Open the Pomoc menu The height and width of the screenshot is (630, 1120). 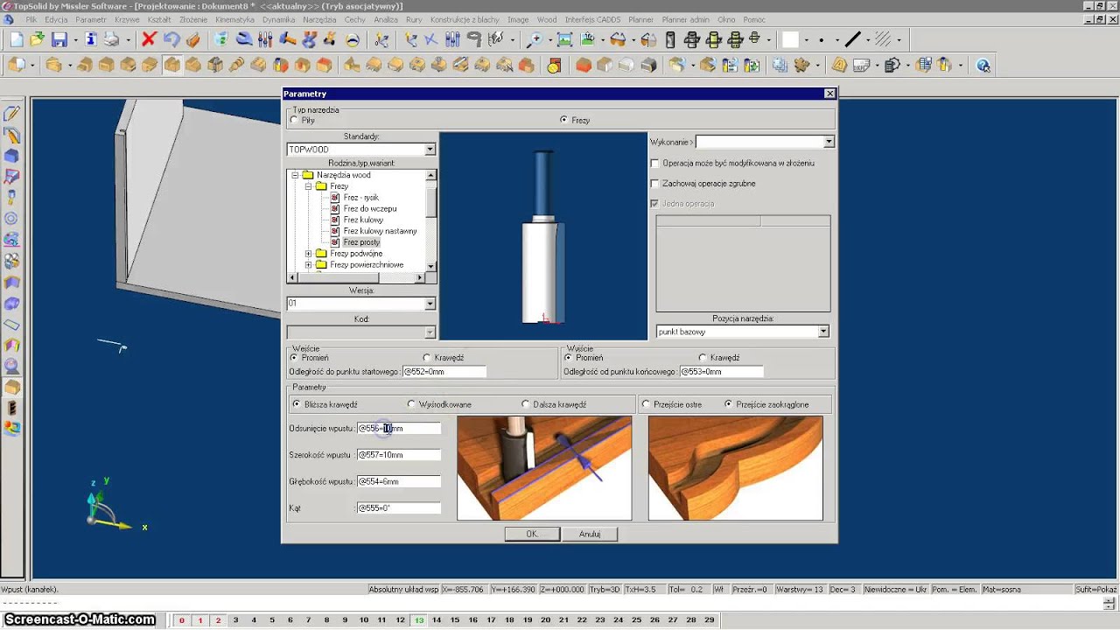(x=754, y=19)
